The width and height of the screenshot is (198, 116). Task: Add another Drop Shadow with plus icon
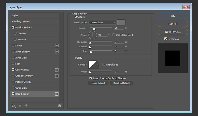click(x=57, y=94)
